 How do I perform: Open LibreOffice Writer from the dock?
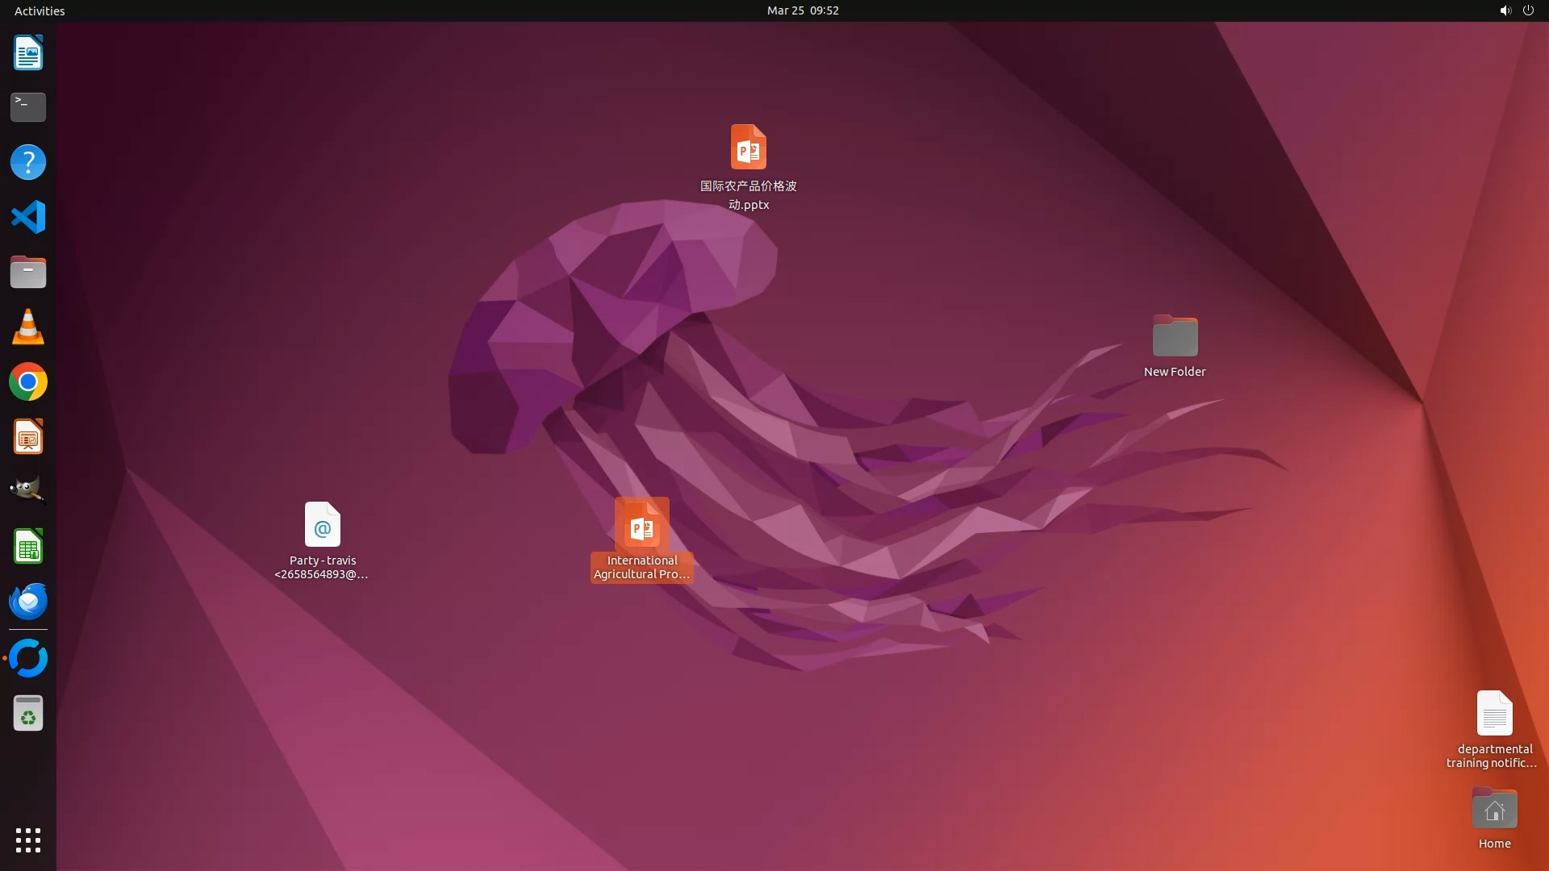click(28, 53)
